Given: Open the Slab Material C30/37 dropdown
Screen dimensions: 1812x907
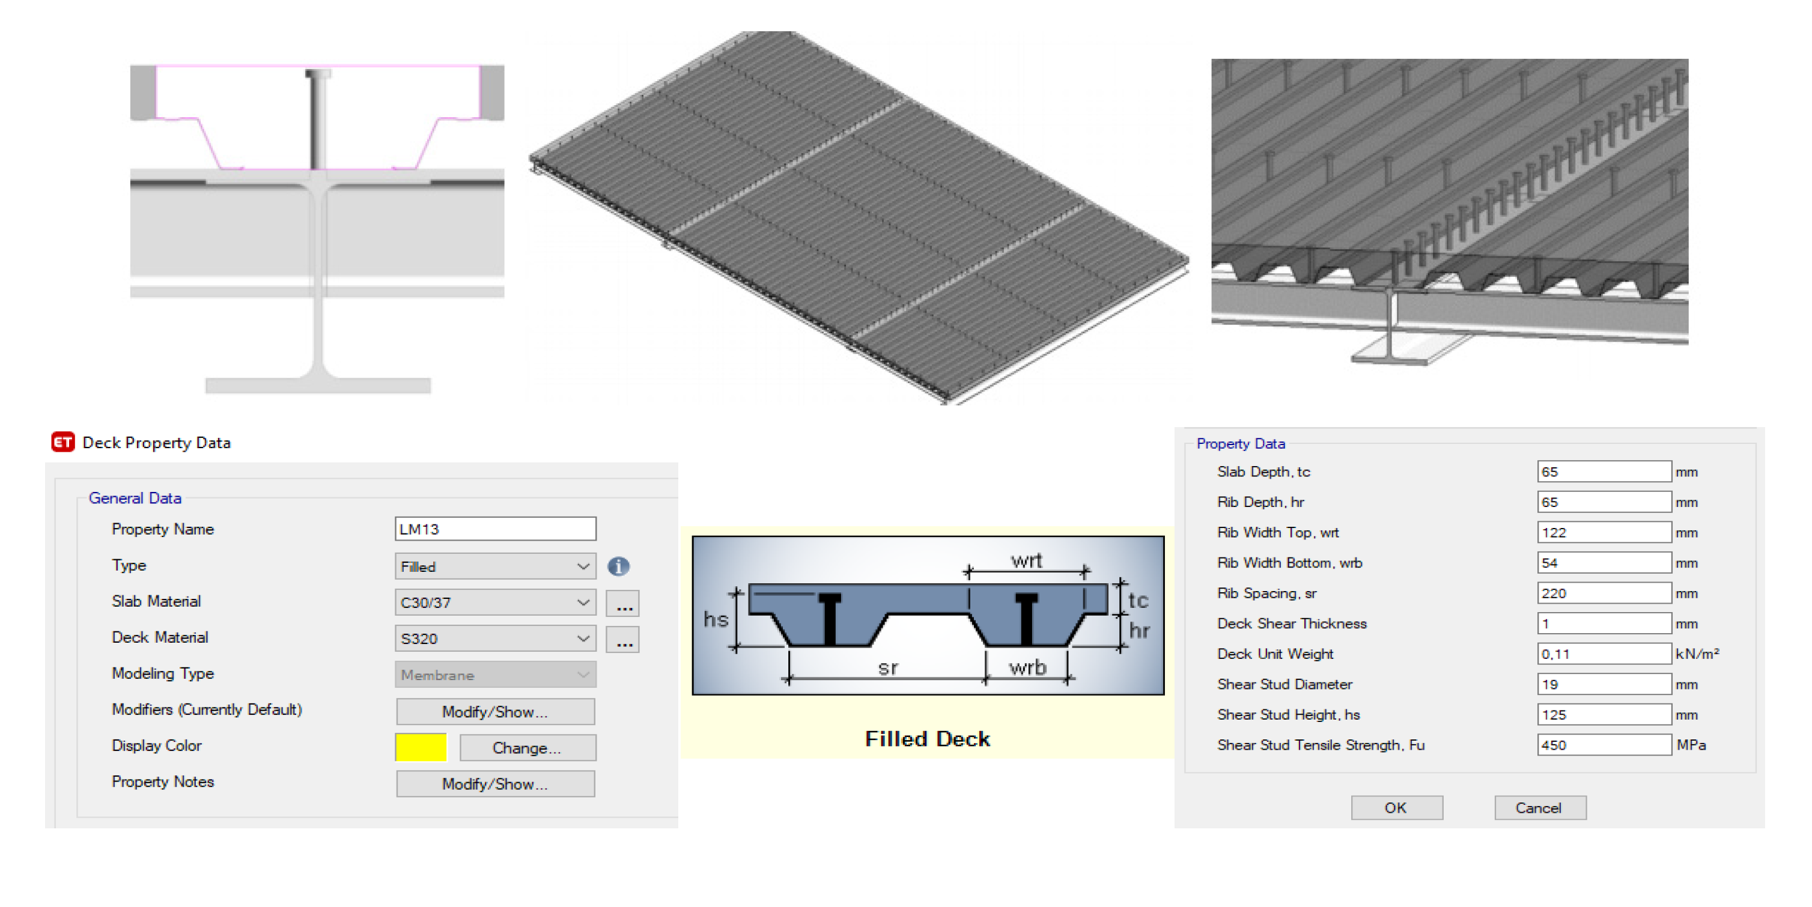Looking at the screenshot, I should tap(495, 602).
